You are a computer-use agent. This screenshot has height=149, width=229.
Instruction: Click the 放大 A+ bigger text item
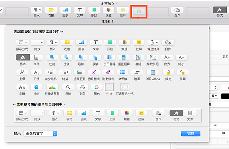pyautogui.click(x=167, y=57)
